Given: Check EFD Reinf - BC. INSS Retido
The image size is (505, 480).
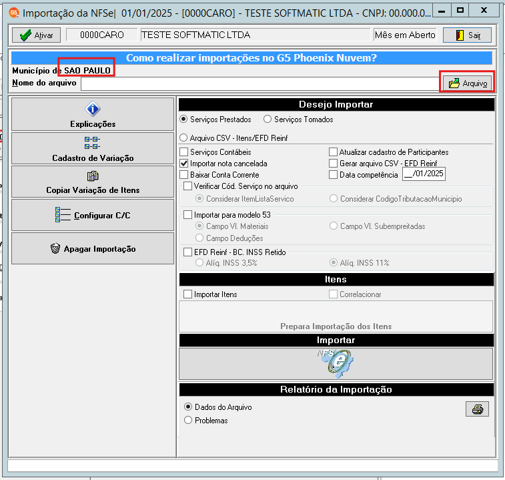Looking at the screenshot, I should click(235, 252).
